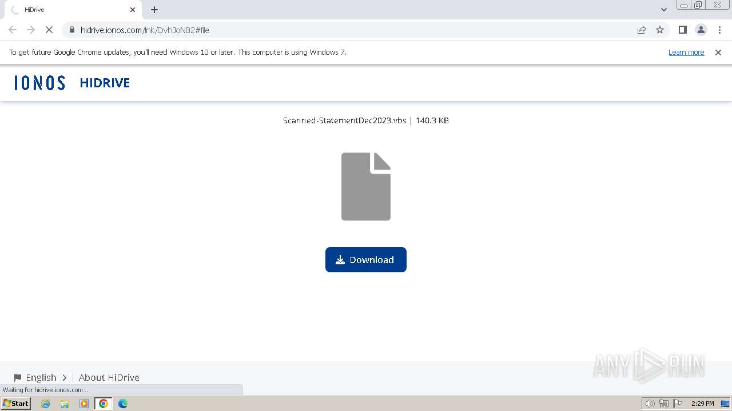
Task: Open the Windows Start menu
Action: click(x=15, y=404)
